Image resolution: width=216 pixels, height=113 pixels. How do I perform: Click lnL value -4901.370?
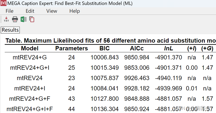pyautogui.click(x=168, y=57)
